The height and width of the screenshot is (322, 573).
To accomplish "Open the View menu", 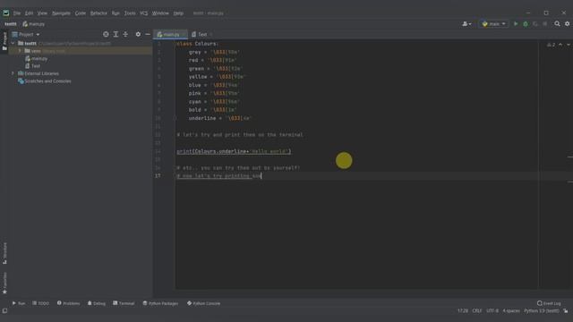I will (x=42, y=13).
